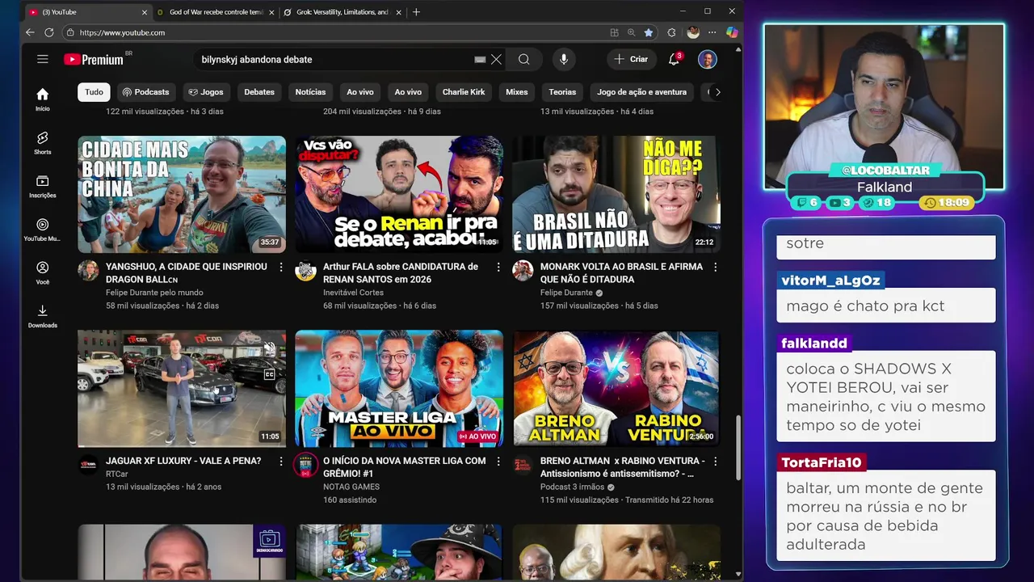
Task: Open the Breno Altman vs Rabino Ventura thumbnail
Action: 616,388
